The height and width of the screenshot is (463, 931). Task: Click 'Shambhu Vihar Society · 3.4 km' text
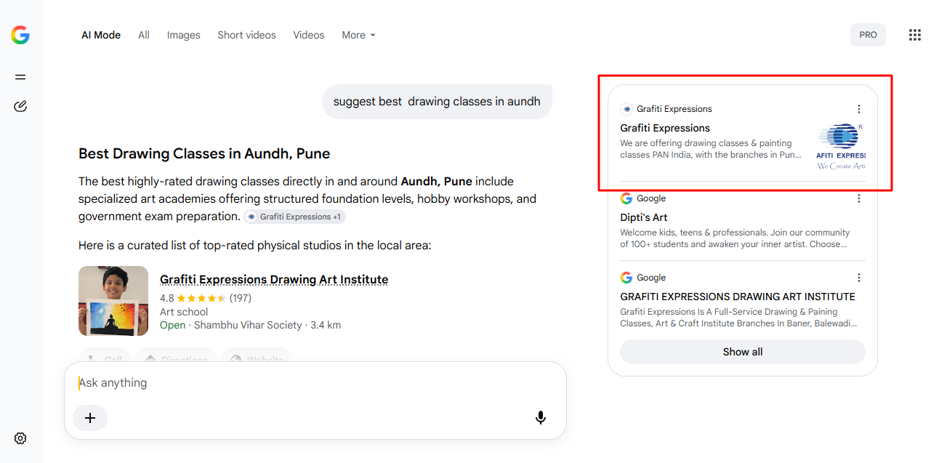[267, 325]
